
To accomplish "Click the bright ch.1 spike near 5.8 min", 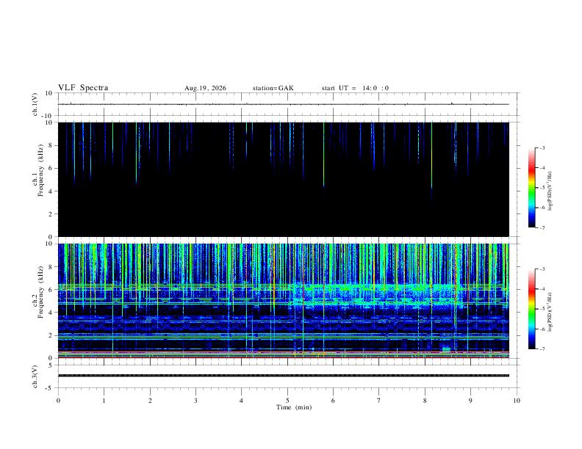I will (323, 154).
